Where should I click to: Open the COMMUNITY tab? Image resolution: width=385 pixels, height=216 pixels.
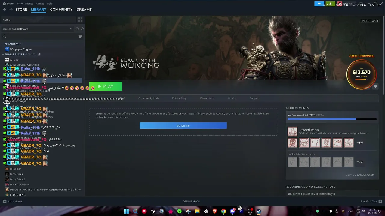[61, 10]
